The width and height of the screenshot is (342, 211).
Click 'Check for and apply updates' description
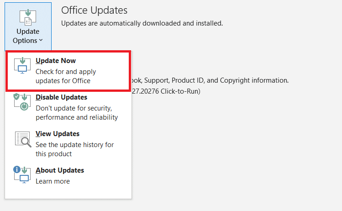[x=66, y=76]
